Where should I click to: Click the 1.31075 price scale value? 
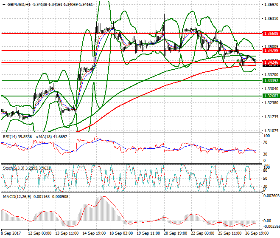(x=271, y=131)
